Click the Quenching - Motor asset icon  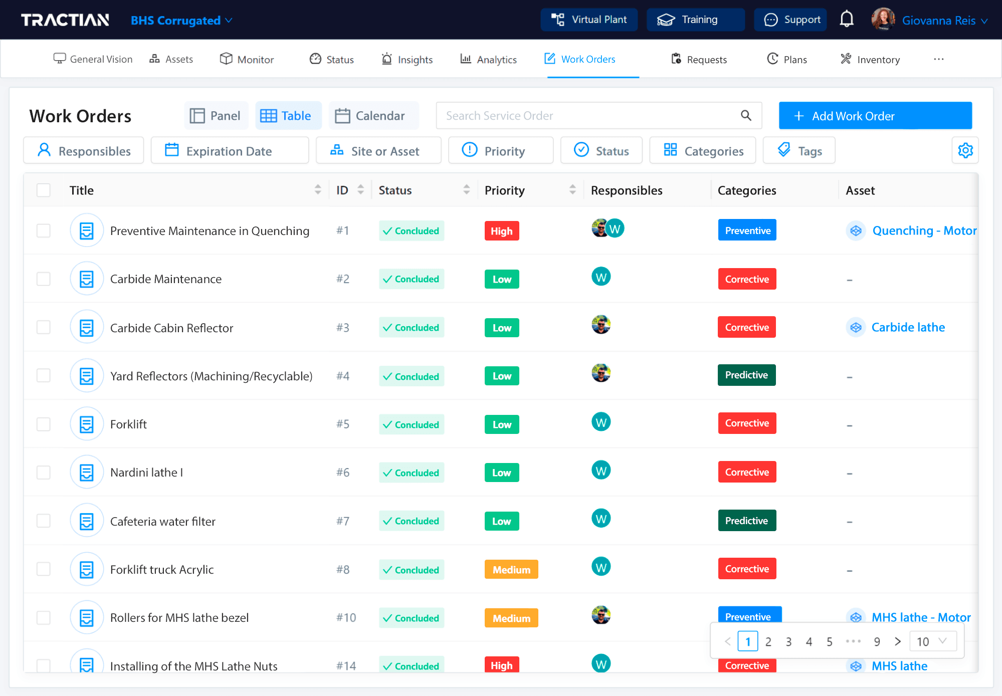point(856,230)
